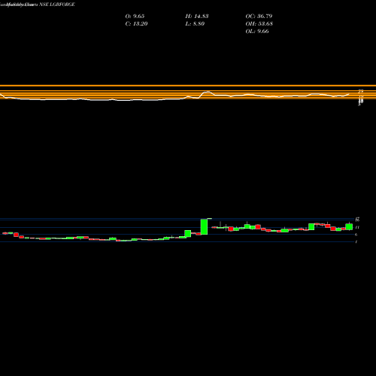
Task: Click the 'OC: 36.79' reading
Action: [259, 16]
